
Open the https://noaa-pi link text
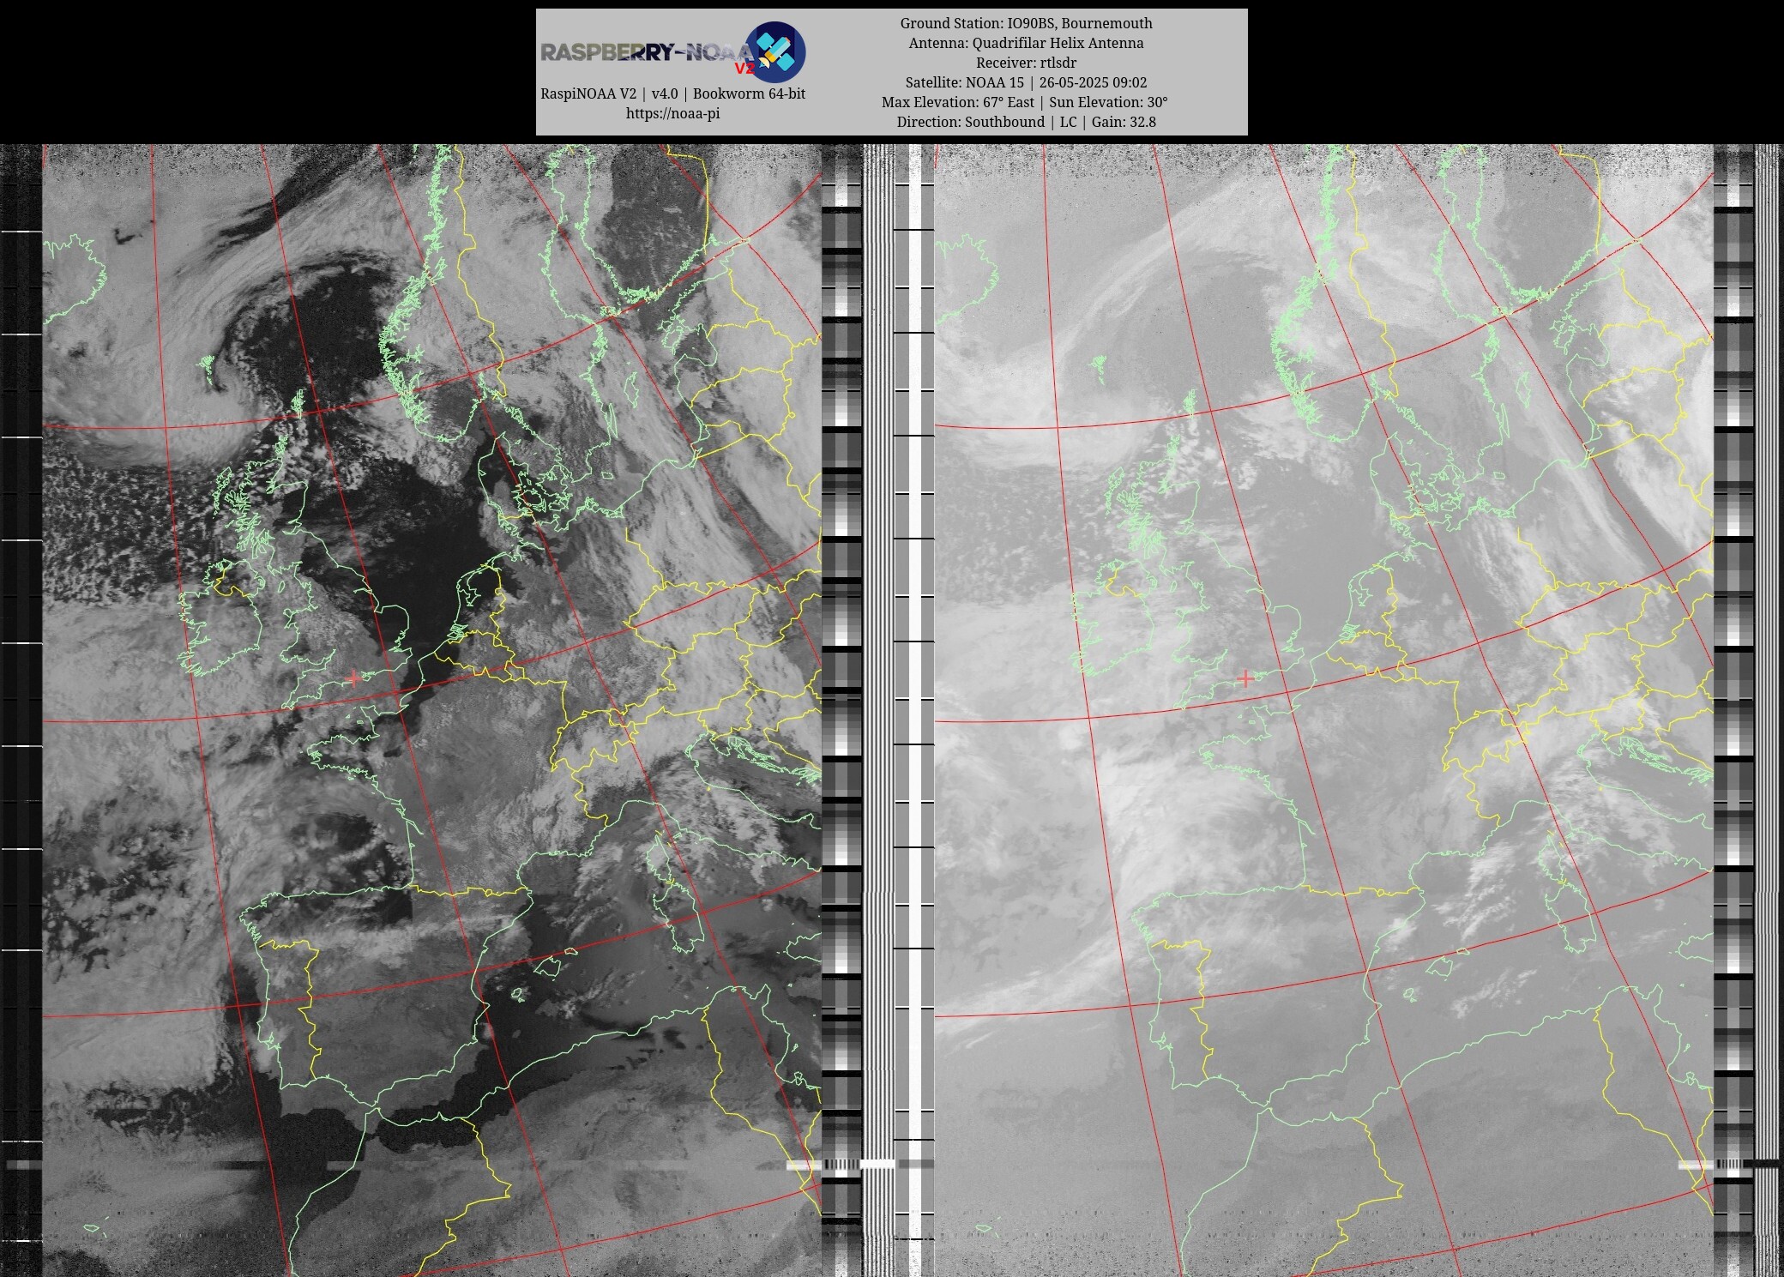[672, 113]
